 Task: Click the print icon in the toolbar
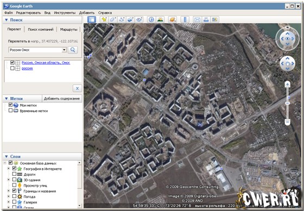pos(206,19)
